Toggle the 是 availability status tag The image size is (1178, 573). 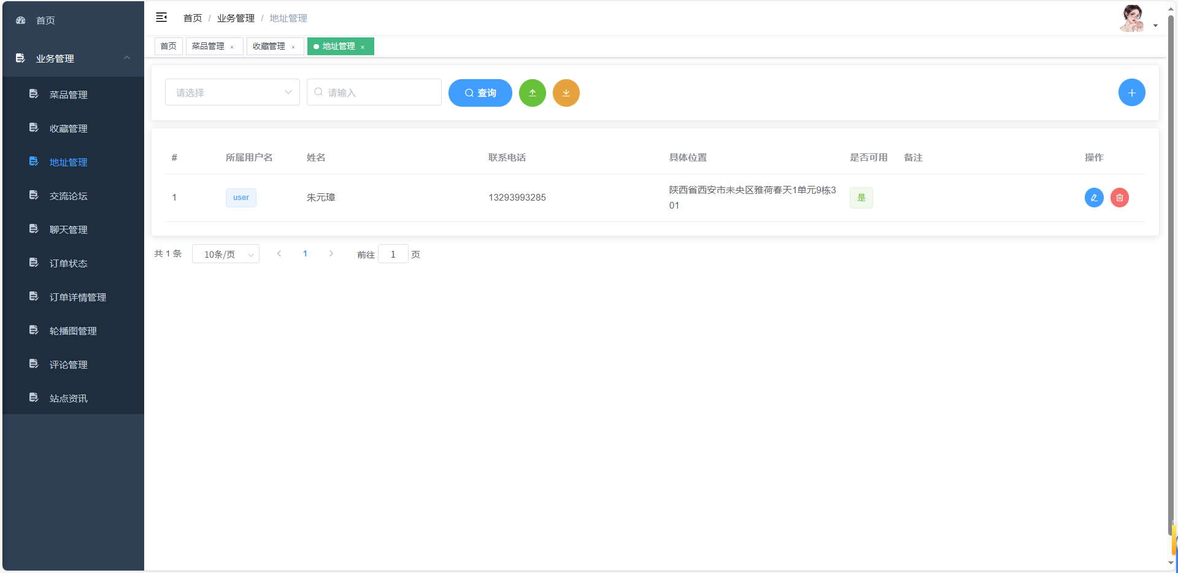click(x=861, y=198)
